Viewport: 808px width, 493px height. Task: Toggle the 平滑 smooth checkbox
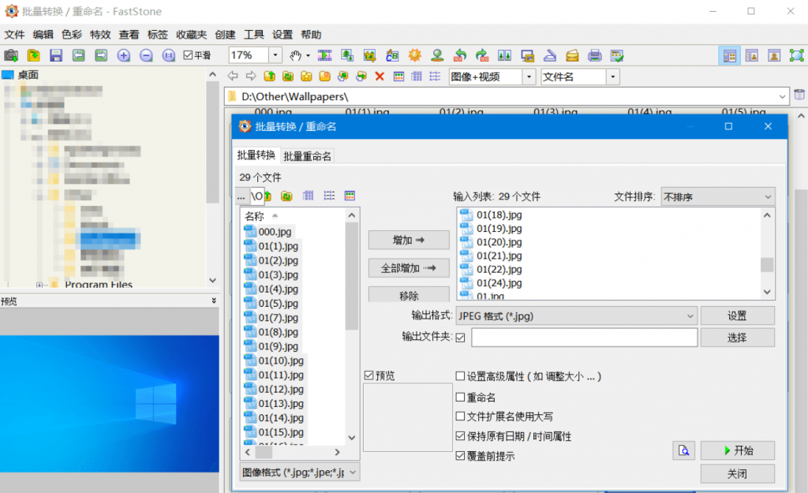(188, 55)
